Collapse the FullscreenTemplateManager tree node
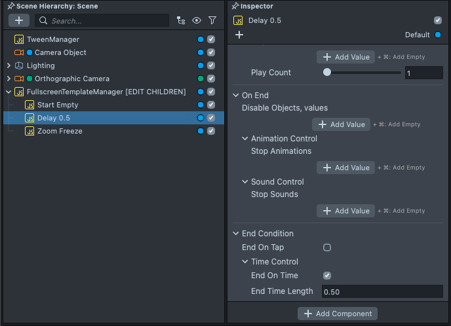 point(9,92)
